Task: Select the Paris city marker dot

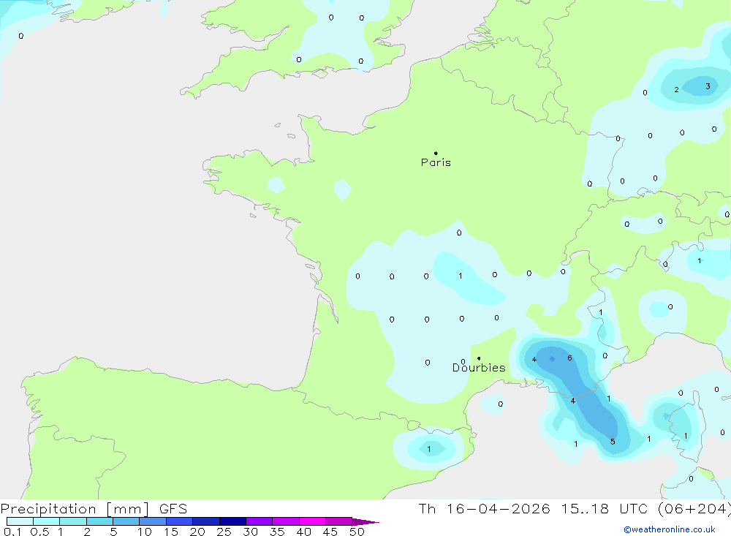Action: coord(436,153)
